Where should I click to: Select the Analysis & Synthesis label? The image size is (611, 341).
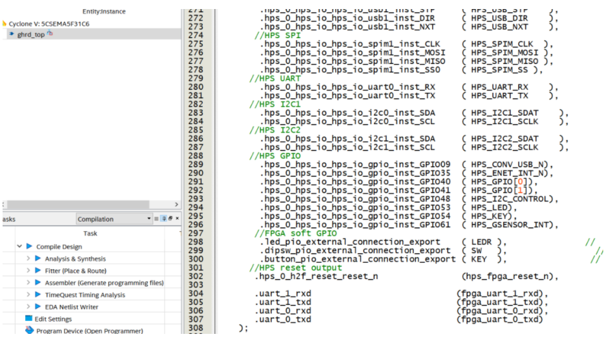pos(75,259)
